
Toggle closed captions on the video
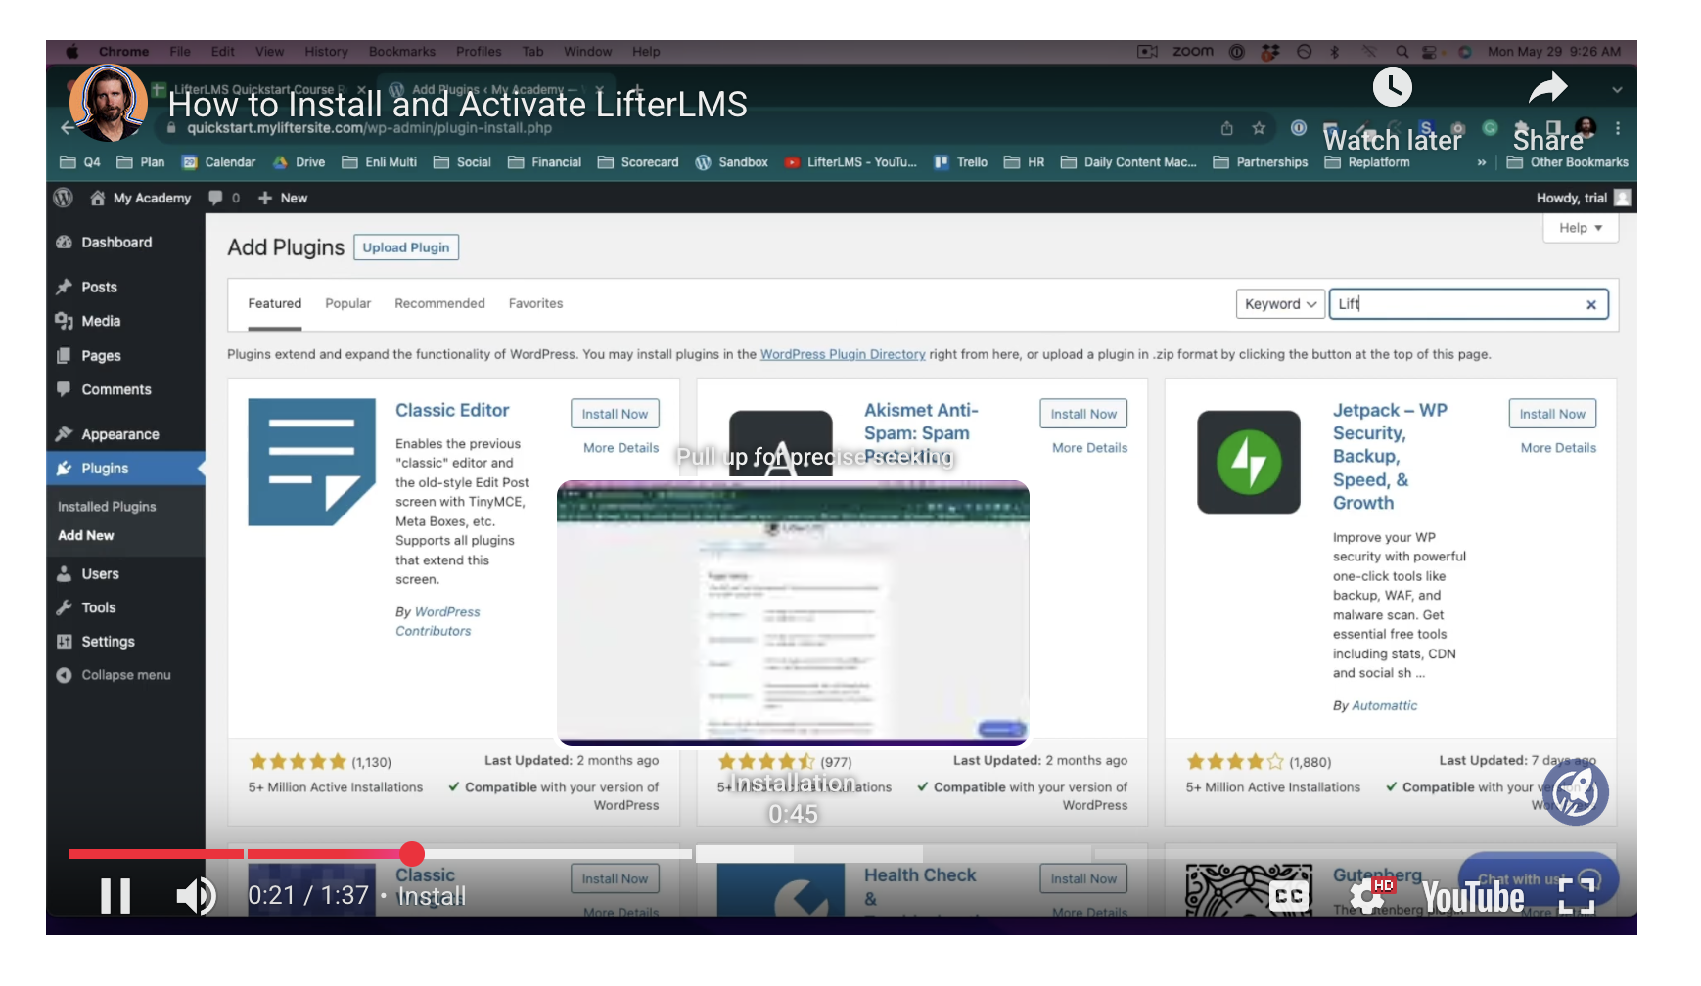click(x=1289, y=896)
